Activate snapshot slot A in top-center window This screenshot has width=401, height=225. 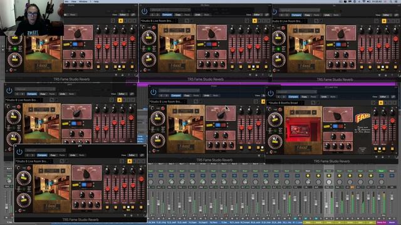point(254,21)
